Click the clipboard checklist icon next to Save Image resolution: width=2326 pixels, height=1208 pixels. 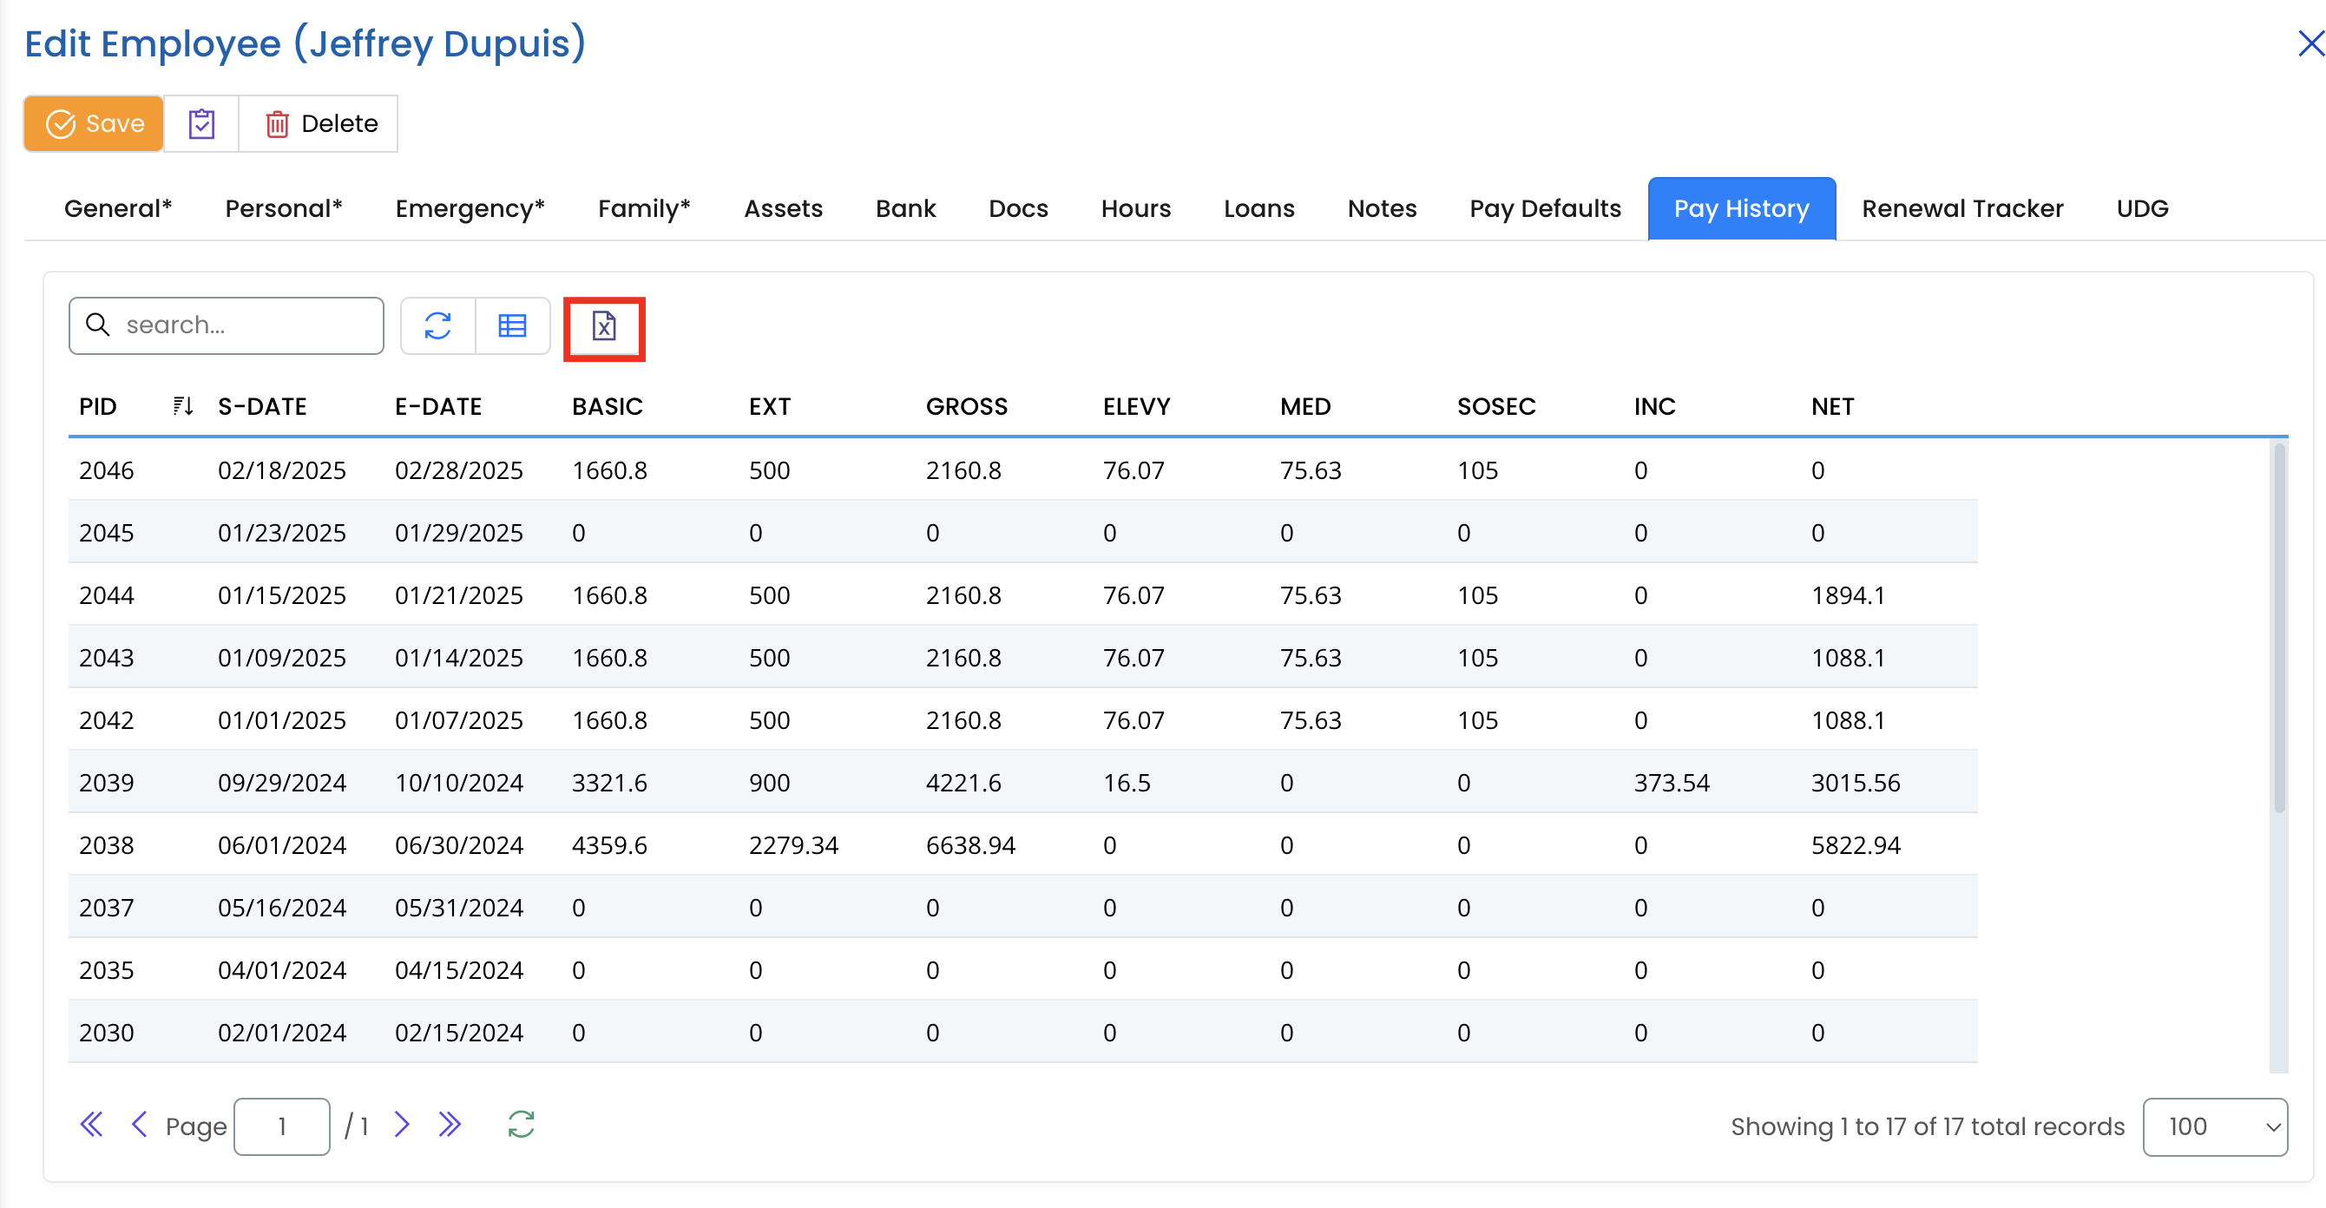[201, 124]
